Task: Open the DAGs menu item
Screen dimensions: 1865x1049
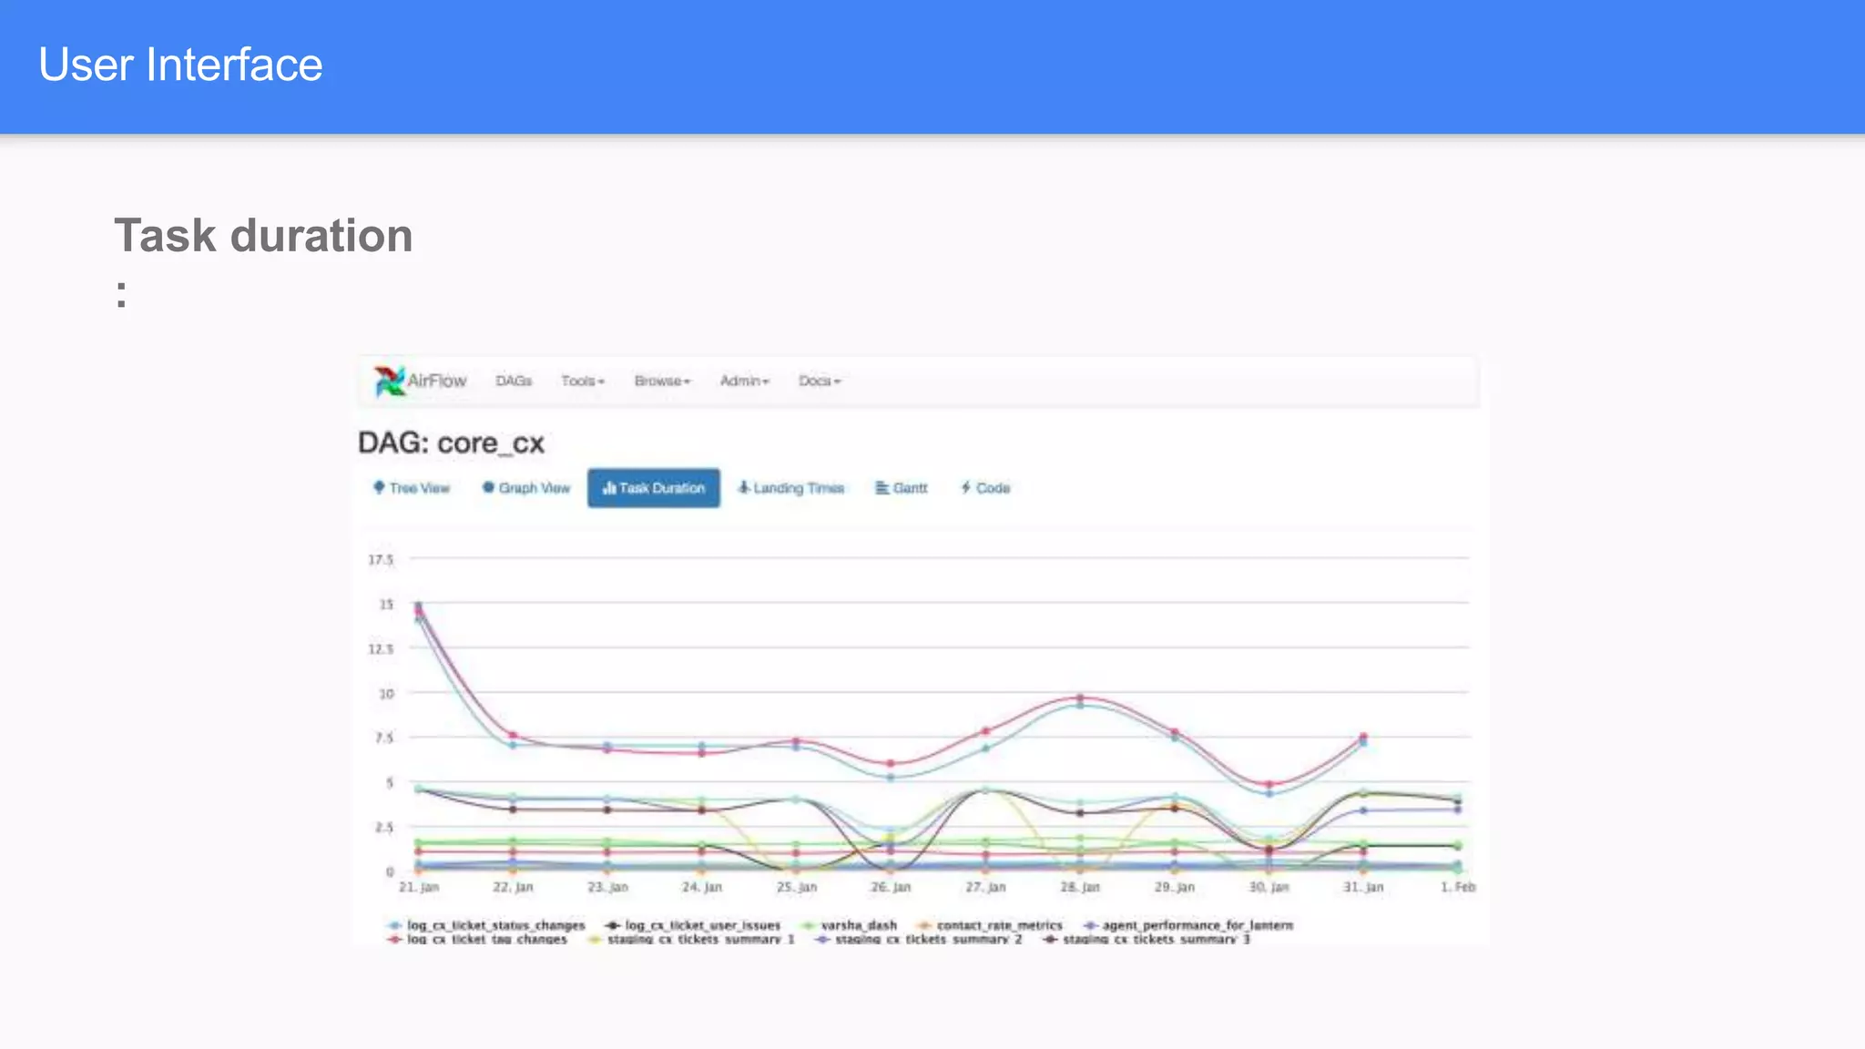Action: point(514,381)
